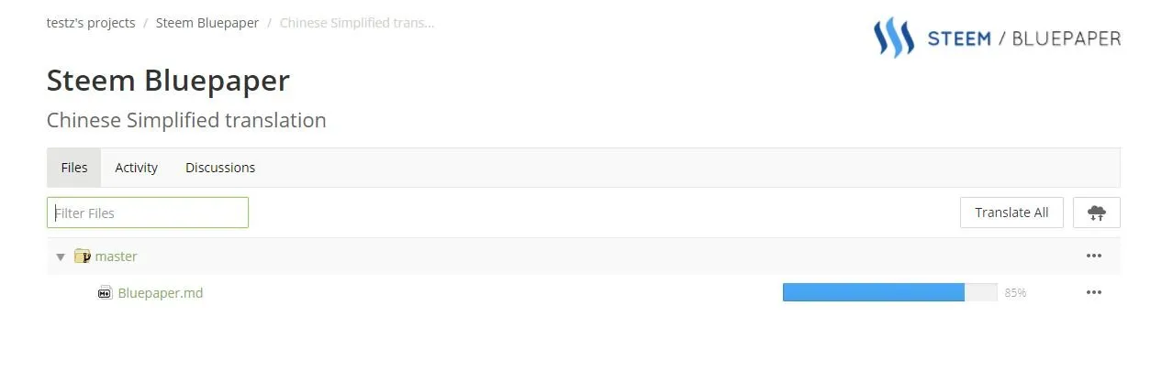Click the master branch folder icon
The width and height of the screenshot is (1162, 371).
[x=83, y=256]
